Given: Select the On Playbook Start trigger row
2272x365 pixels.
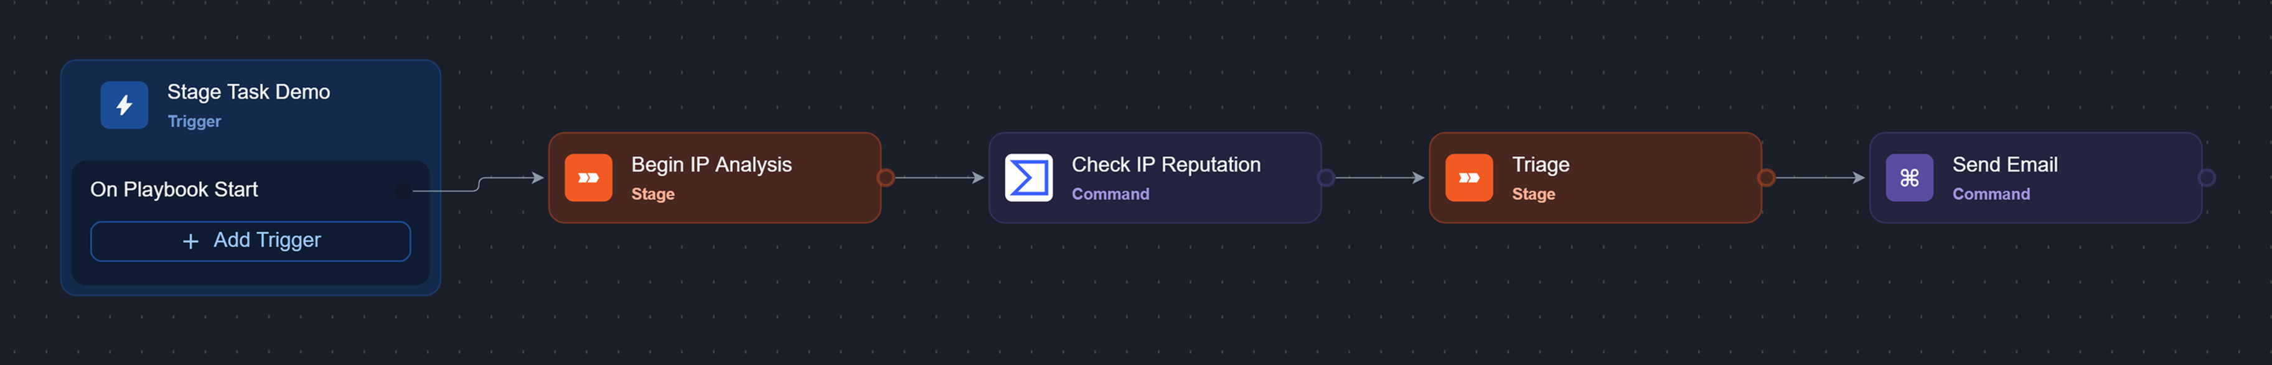Looking at the screenshot, I should [174, 190].
